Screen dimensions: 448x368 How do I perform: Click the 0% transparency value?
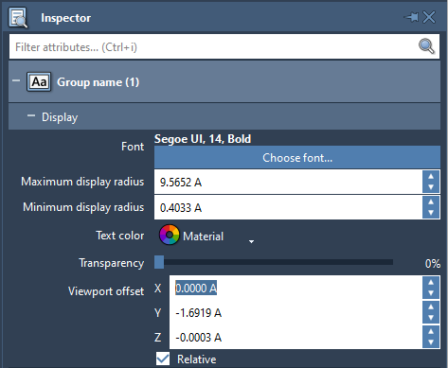pos(433,263)
